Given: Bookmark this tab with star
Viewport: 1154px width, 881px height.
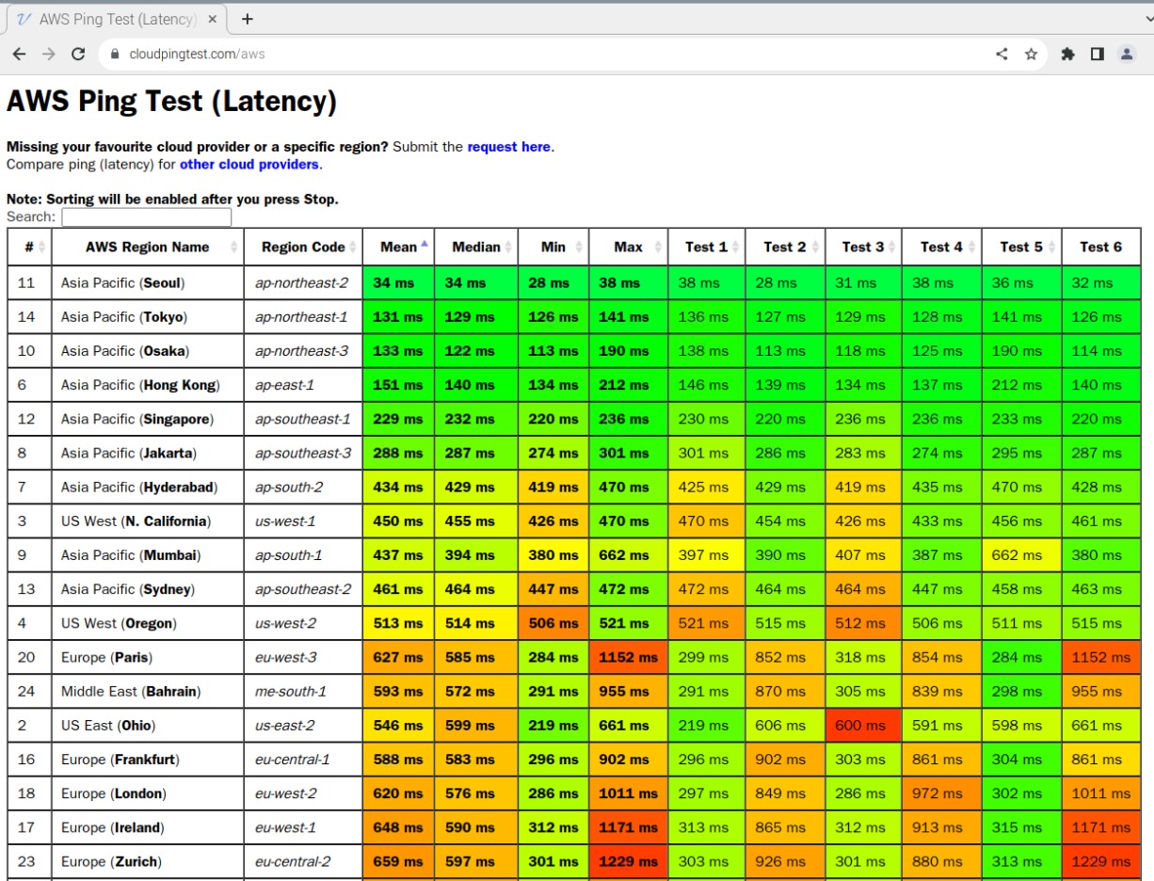Looking at the screenshot, I should click(1031, 54).
